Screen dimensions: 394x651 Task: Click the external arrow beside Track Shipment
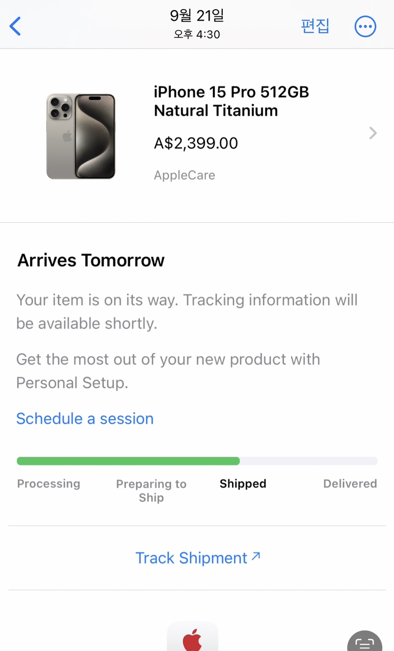(x=256, y=556)
